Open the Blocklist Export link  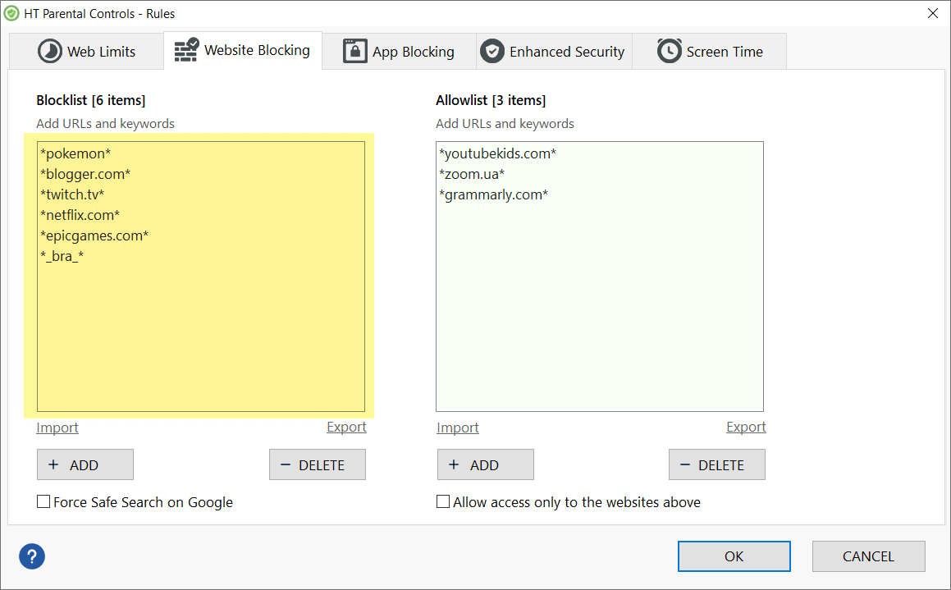pos(346,427)
